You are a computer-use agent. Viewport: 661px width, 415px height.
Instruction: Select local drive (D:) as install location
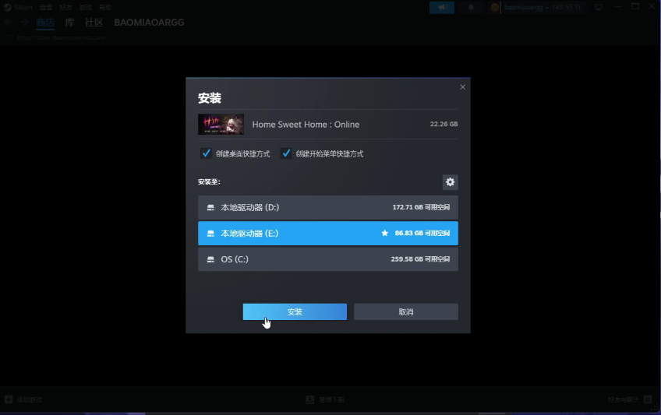tap(328, 207)
